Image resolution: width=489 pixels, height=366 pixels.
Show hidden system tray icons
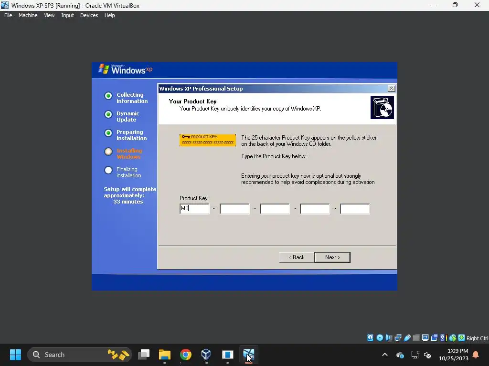click(385, 355)
